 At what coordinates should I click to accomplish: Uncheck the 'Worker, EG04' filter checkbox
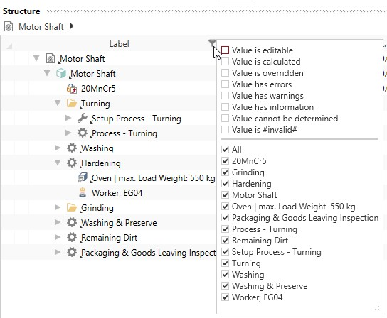pos(225,297)
